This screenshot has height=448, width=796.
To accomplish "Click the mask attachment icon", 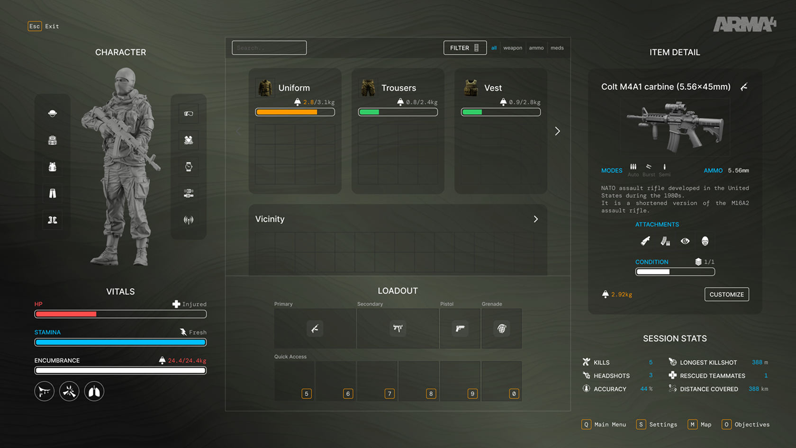I will tap(705, 241).
